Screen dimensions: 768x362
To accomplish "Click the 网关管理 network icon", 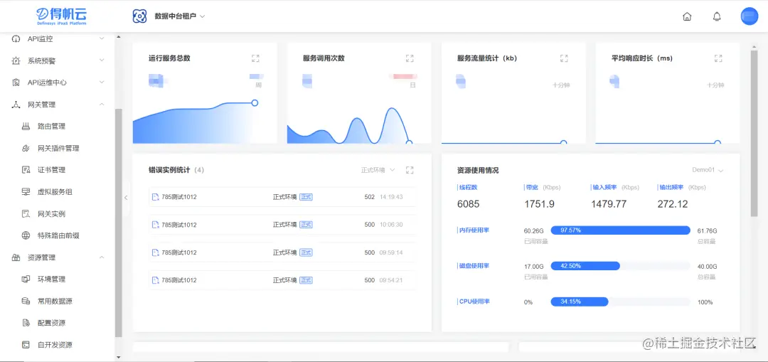I will pos(16,105).
